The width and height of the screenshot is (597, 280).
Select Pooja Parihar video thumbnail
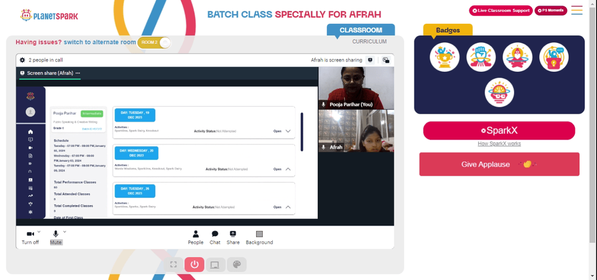coord(356,88)
